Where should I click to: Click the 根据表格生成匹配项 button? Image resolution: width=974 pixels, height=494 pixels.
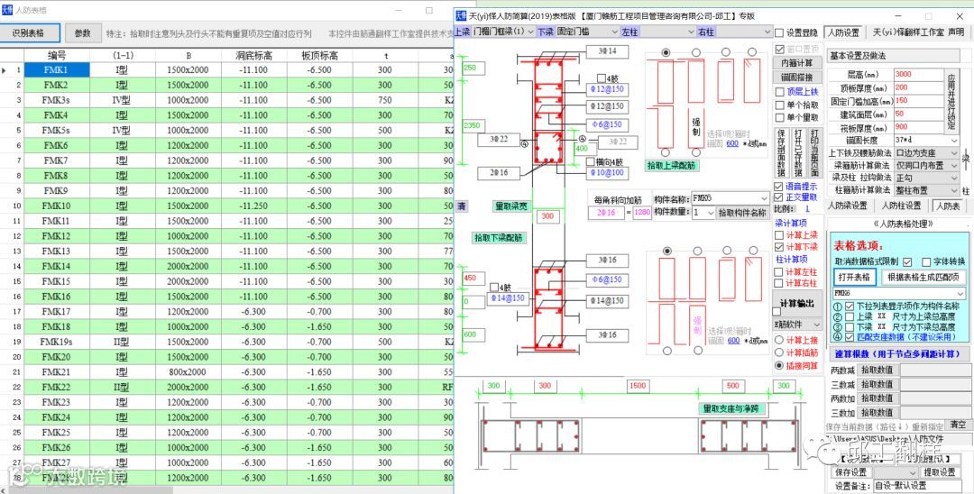pos(922,277)
